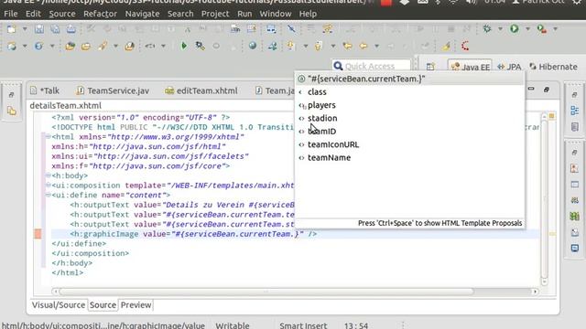Open the Next Annotation dropdown arrow
The image size is (586, 329).
pos(305,47)
